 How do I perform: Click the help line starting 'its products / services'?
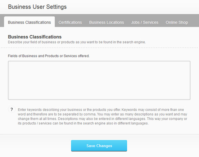coord(83,123)
